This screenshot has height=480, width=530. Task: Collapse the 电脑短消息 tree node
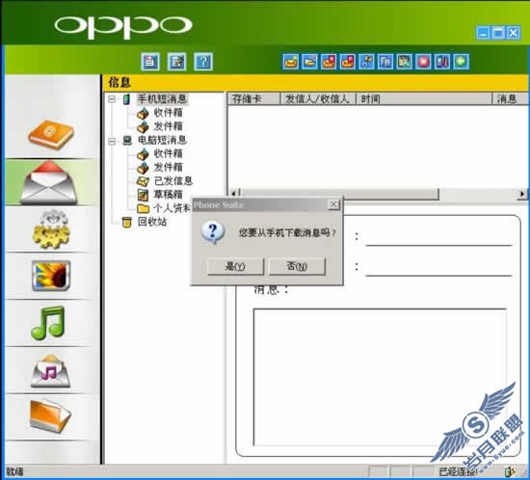[x=112, y=141]
